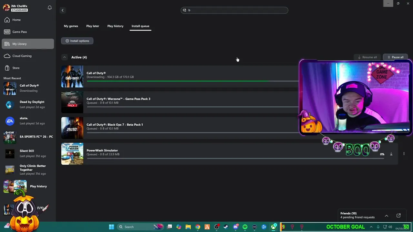413x232 pixels.
Task: Click the search field in the Xbox app
Action: point(234,10)
